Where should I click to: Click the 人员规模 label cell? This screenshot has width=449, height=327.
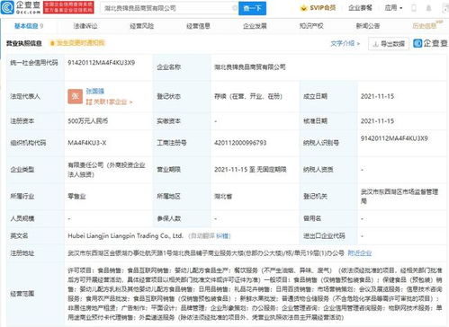pyautogui.click(x=35, y=218)
